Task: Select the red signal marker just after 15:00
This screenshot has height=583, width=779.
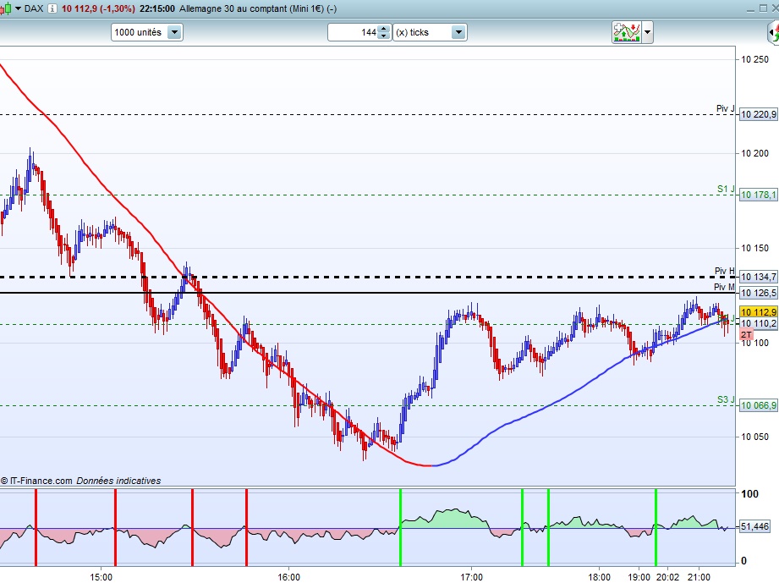Action: [115, 527]
